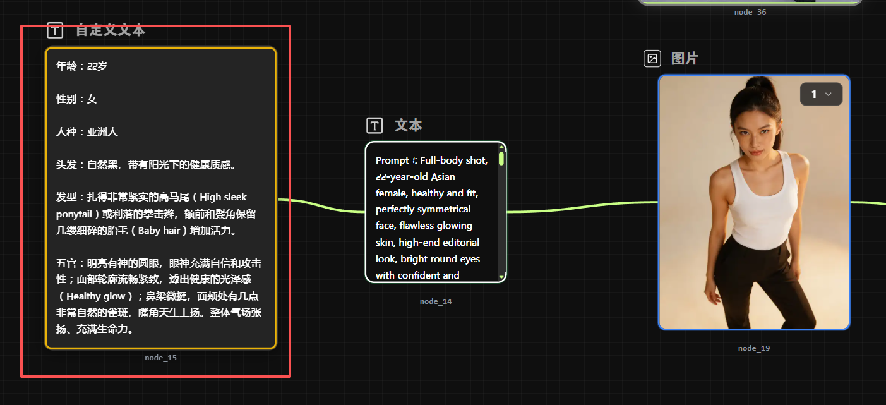Click the 自定义文本 node title
The height and width of the screenshot is (405, 886).
point(111,30)
